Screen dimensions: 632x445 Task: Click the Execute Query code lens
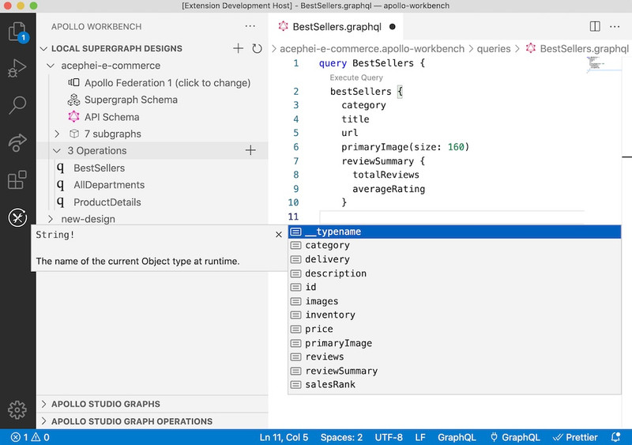click(x=356, y=77)
